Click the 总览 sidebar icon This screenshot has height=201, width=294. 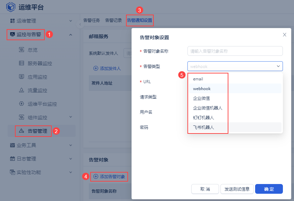point(22,50)
